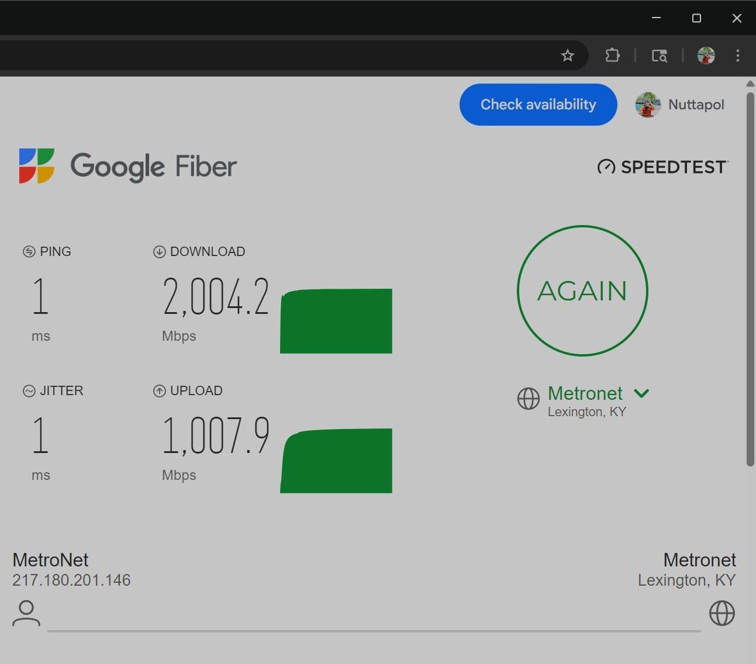Screen dimensions: 756x664
Task: Click the green upload speed graph
Action: pos(336,461)
